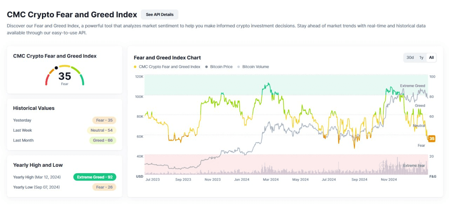Screen dimensions: 449x210
Task: Click the See API Details button
Action: pos(160,14)
